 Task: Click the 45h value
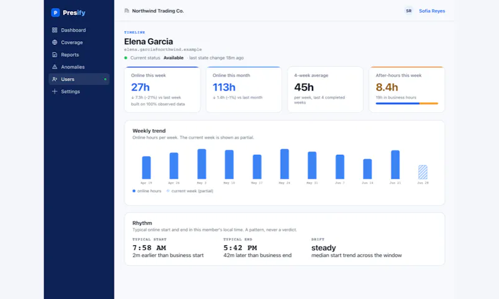pos(304,87)
